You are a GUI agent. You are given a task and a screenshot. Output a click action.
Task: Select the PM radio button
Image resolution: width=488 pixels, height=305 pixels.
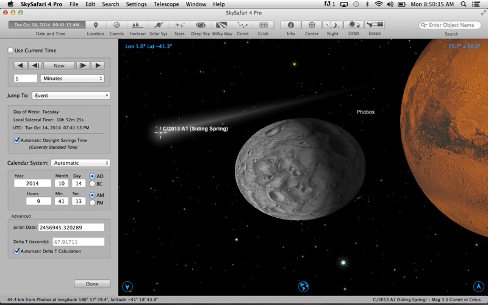coord(92,203)
